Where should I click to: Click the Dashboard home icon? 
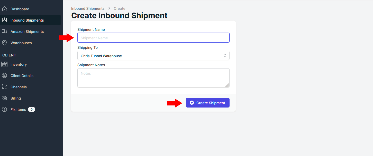point(4,9)
